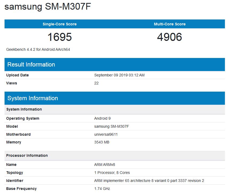The height and width of the screenshot is (195, 226).
Task: Click the single-core value 1695
Action: [60, 37]
